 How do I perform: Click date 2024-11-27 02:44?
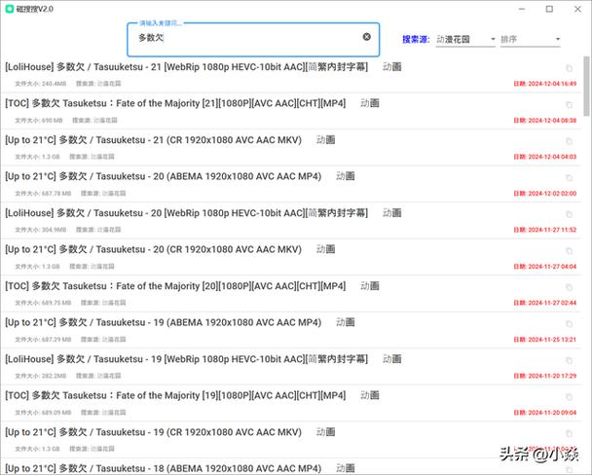[x=545, y=303]
